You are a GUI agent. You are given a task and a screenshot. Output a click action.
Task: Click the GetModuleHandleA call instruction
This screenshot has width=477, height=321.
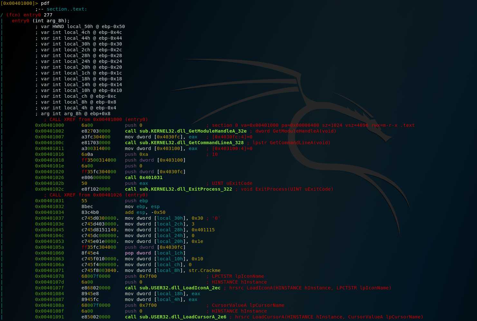[186, 131]
